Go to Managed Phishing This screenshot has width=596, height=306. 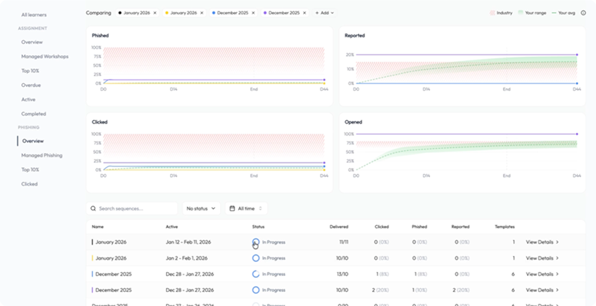tap(42, 155)
